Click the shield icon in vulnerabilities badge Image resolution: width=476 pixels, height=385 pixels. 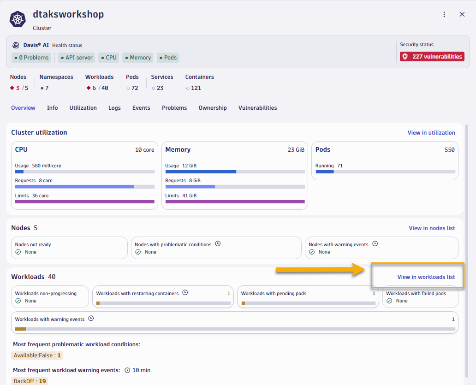(x=405, y=57)
